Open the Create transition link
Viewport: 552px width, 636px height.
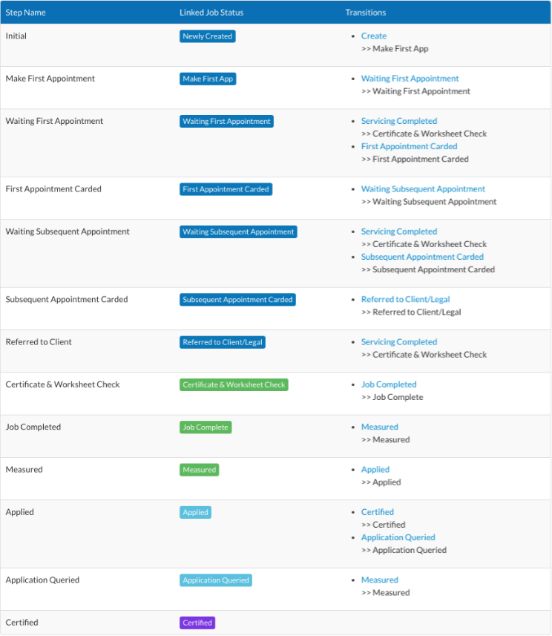(373, 36)
